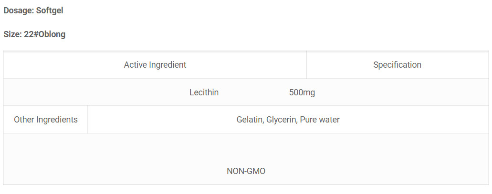Click the word 'Other' in left cell
The width and height of the screenshot is (492, 194).
24,120
